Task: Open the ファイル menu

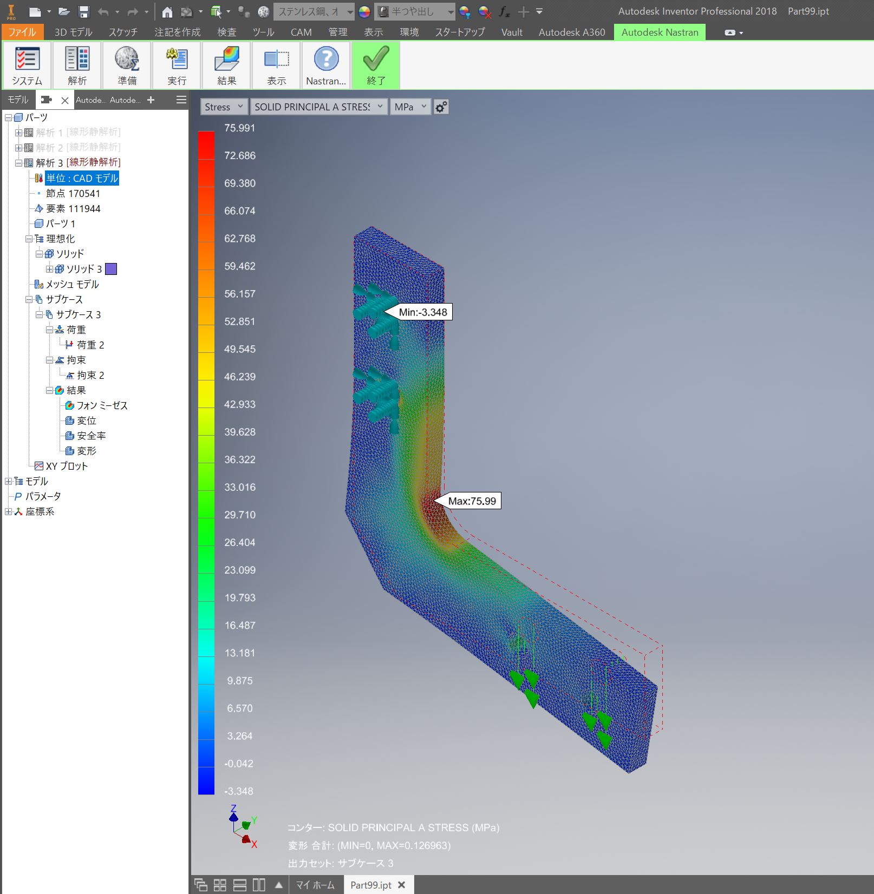Action: pos(22,32)
